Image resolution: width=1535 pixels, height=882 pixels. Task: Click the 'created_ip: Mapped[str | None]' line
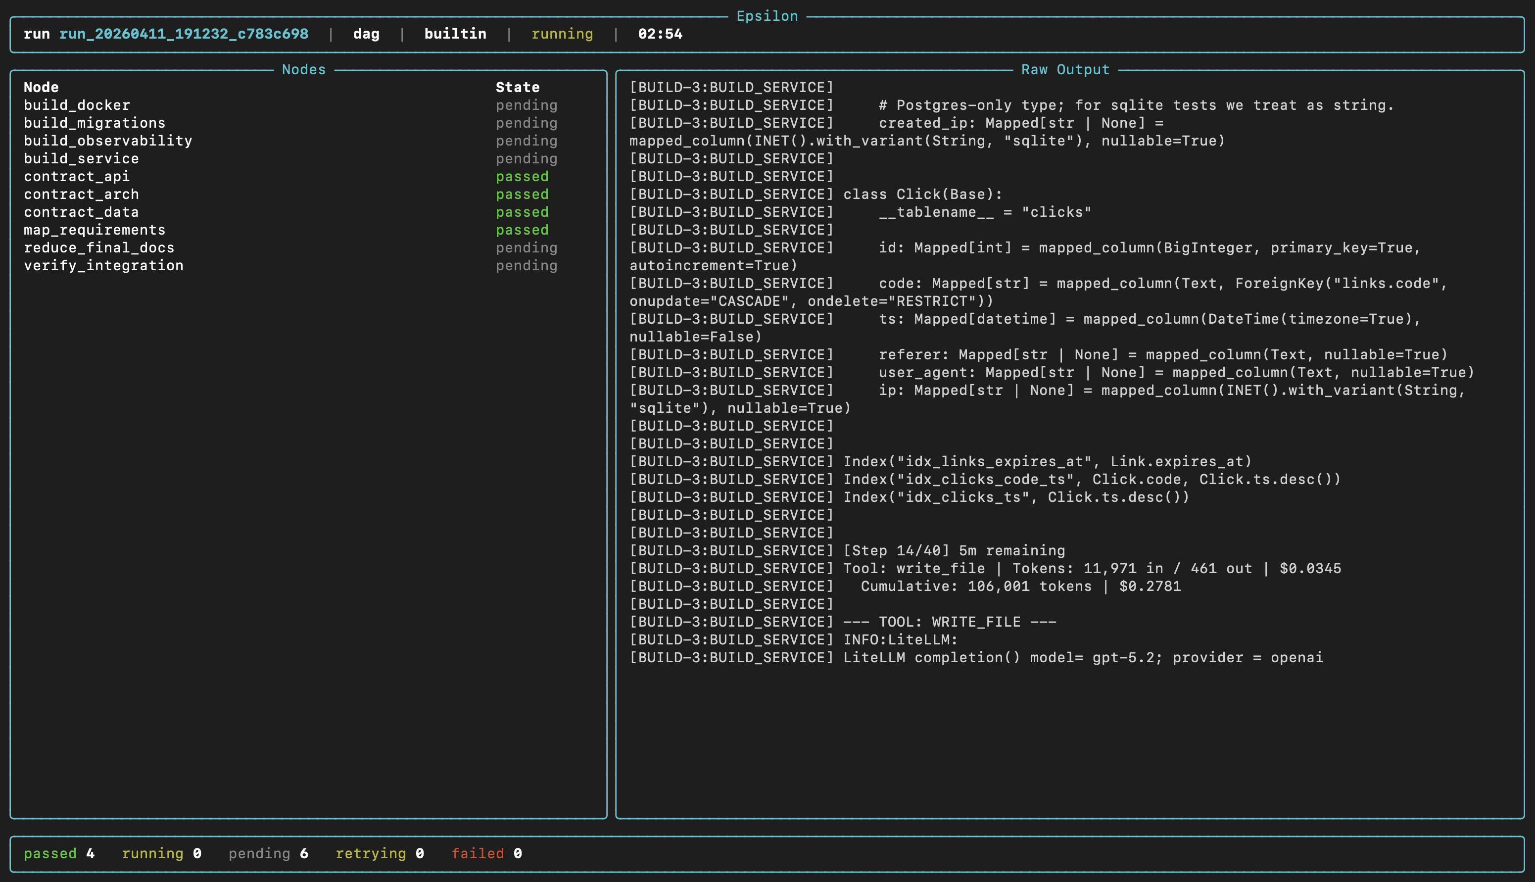click(x=927, y=132)
